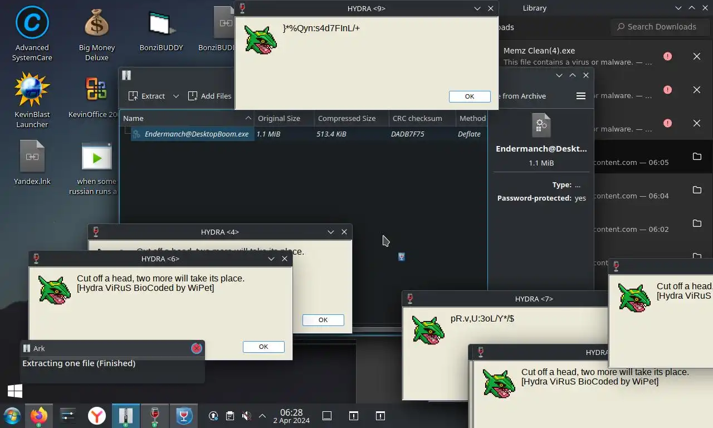Click the show desktop tray icon
Image resolution: width=713 pixels, height=428 pixels.
pos(328,416)
